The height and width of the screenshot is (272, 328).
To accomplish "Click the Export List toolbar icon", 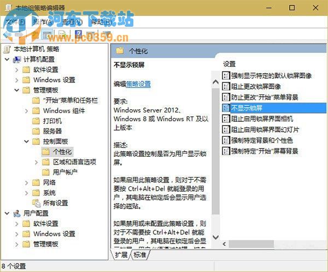I will [x=62, y=35].
